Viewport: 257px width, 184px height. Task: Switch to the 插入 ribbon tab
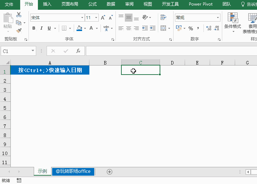[47, 4]
